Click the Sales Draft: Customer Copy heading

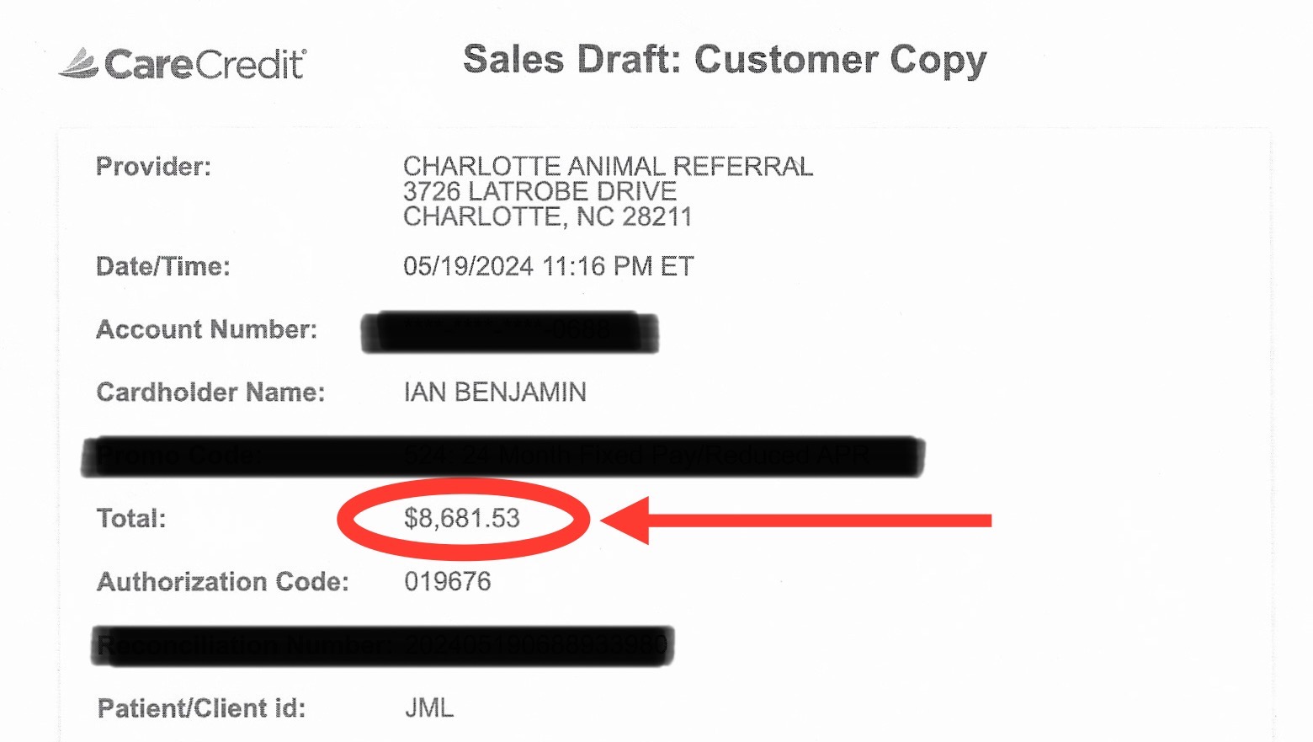(725, 61)
